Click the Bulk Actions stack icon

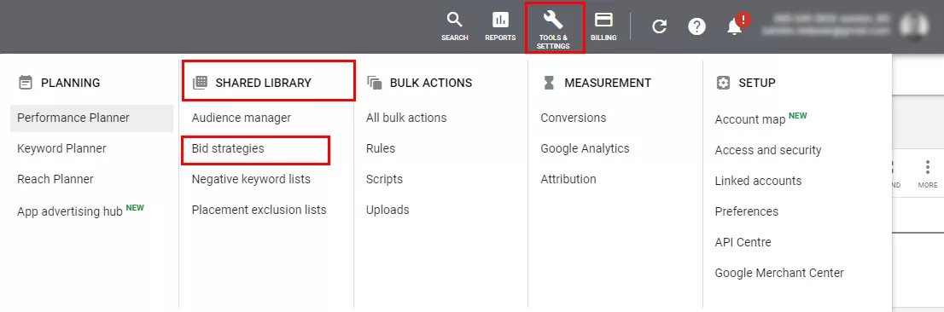click(374, 83)
